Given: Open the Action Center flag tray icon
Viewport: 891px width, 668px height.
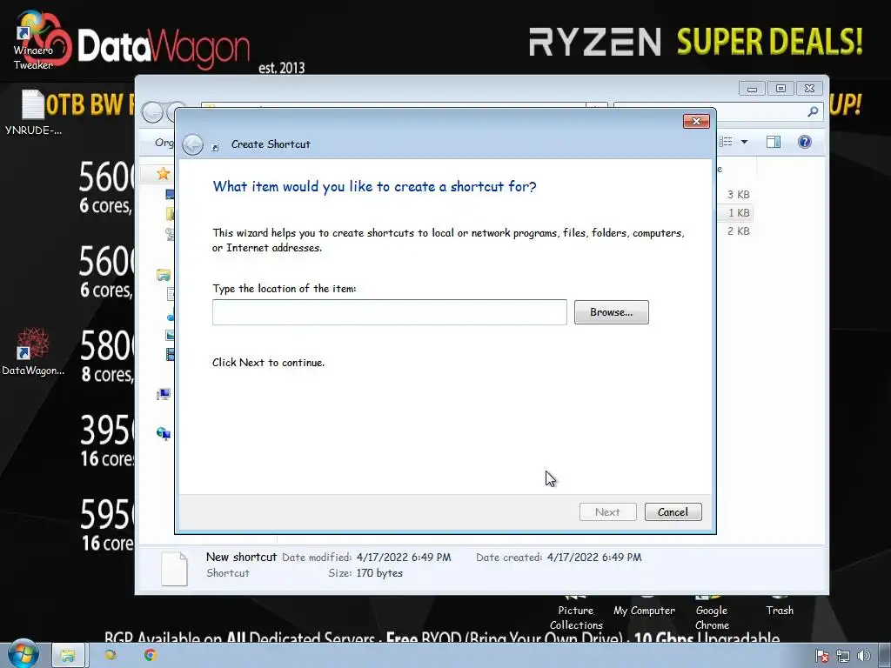Looking at the screenshot, I should (821, 656).
